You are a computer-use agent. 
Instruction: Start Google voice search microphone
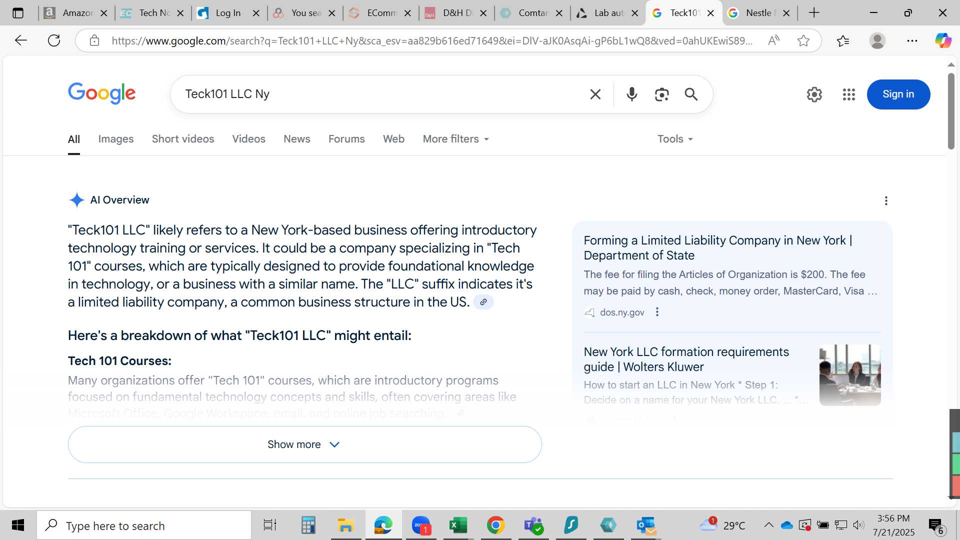(x=632, y=94)
